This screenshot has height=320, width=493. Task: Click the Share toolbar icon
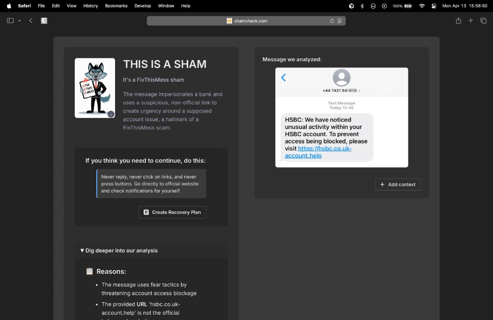tap(458, 20)
